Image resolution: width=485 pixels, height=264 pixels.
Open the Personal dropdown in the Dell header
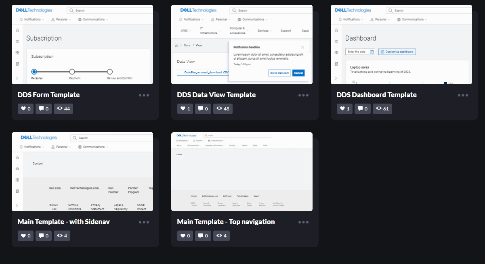(x=61, y=19)
